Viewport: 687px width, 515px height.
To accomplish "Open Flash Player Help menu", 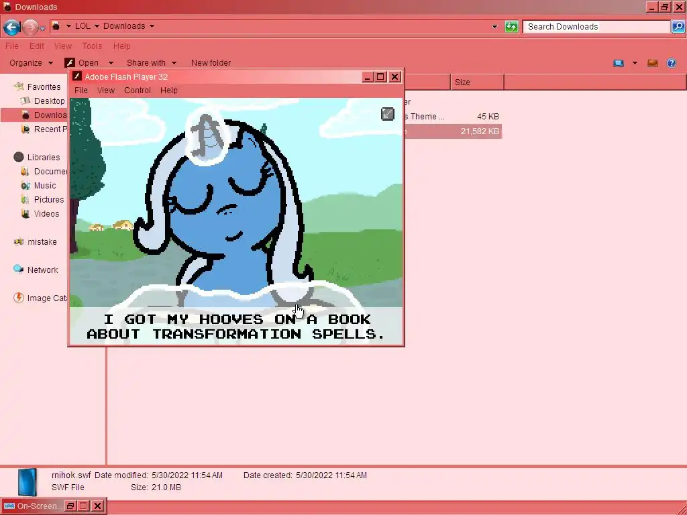I will coord(168,91).
